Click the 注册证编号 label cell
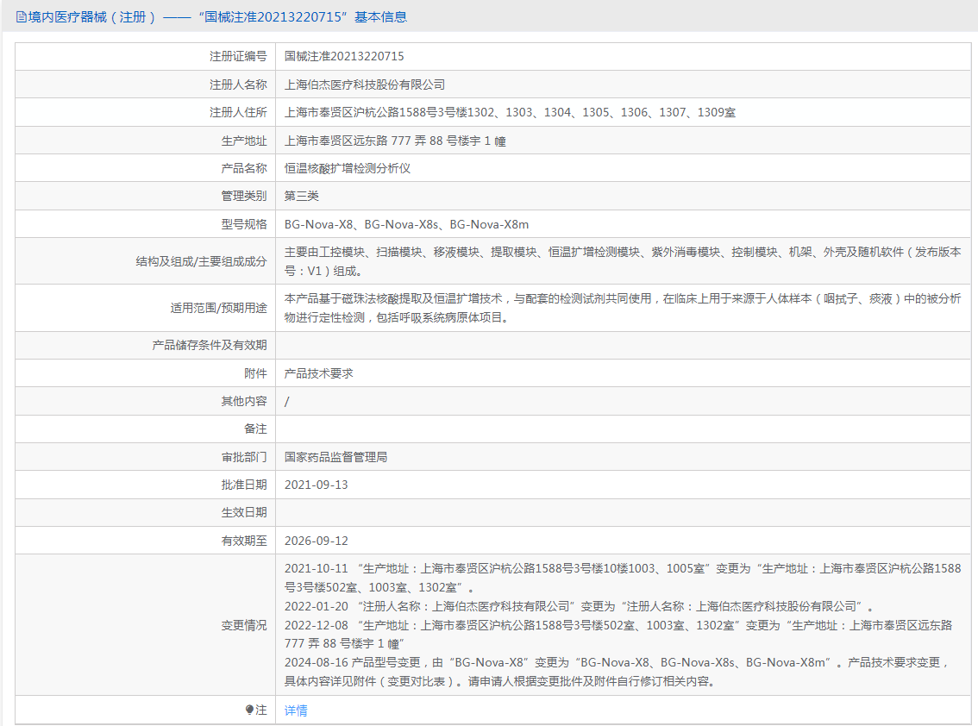 click(x=238, y=56)
